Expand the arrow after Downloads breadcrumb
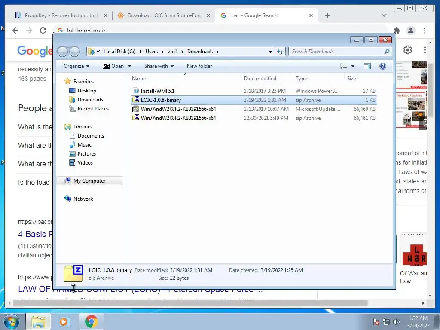Viewport: 440px width, 330px height. point(218,52)
